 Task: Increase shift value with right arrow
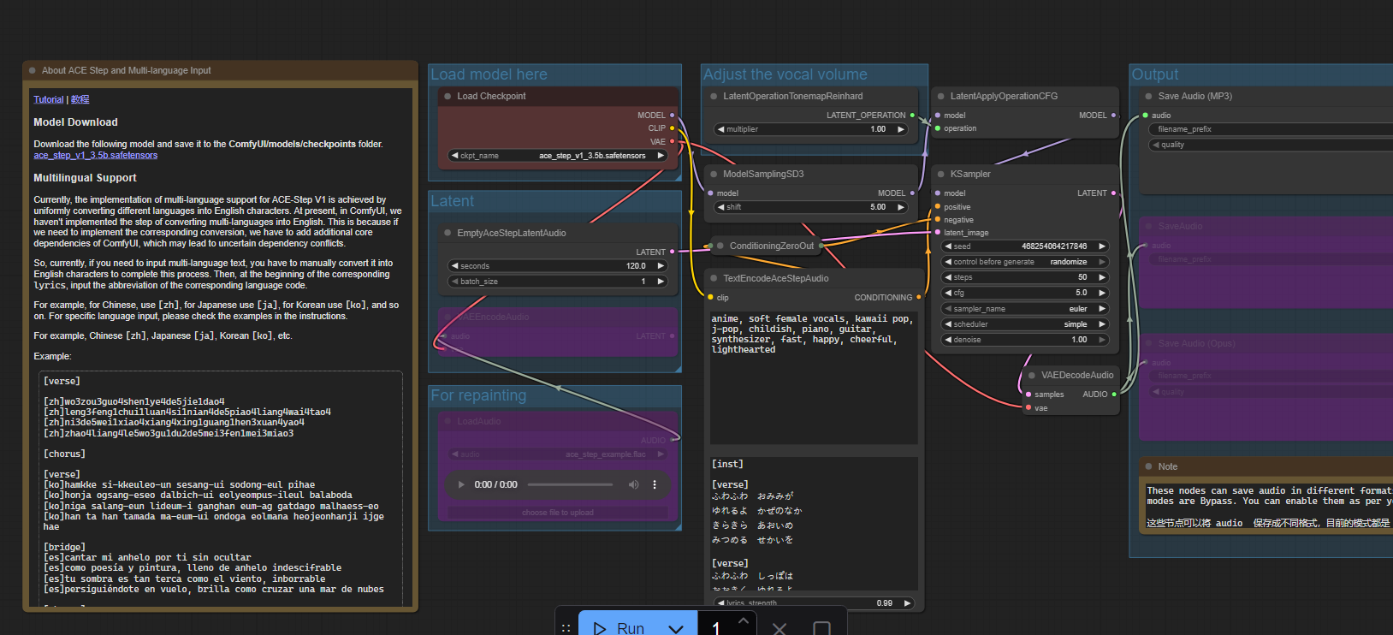pyautogui.click(x=901, y=207)
